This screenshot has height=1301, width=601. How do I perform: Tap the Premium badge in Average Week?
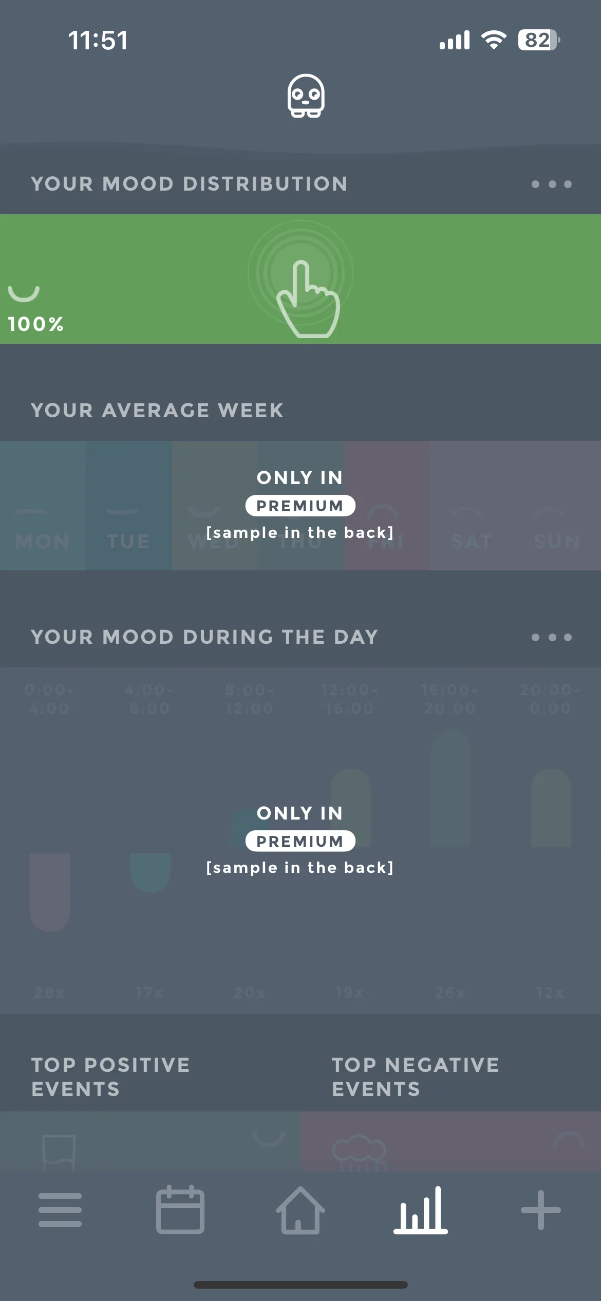coord(300,506)
